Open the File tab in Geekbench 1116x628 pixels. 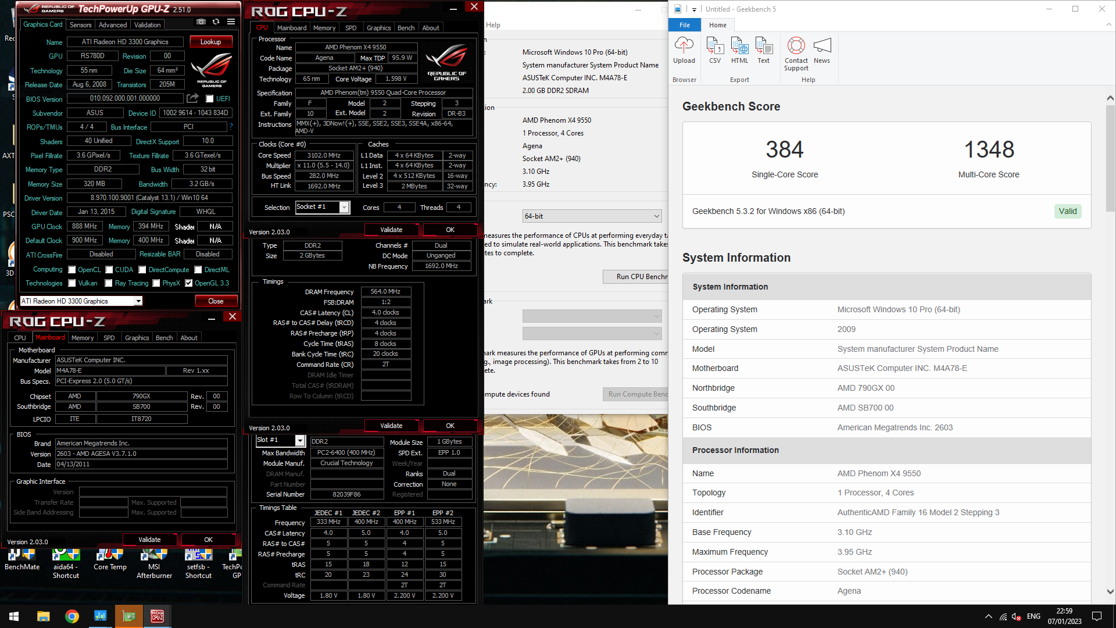(685, 25)
